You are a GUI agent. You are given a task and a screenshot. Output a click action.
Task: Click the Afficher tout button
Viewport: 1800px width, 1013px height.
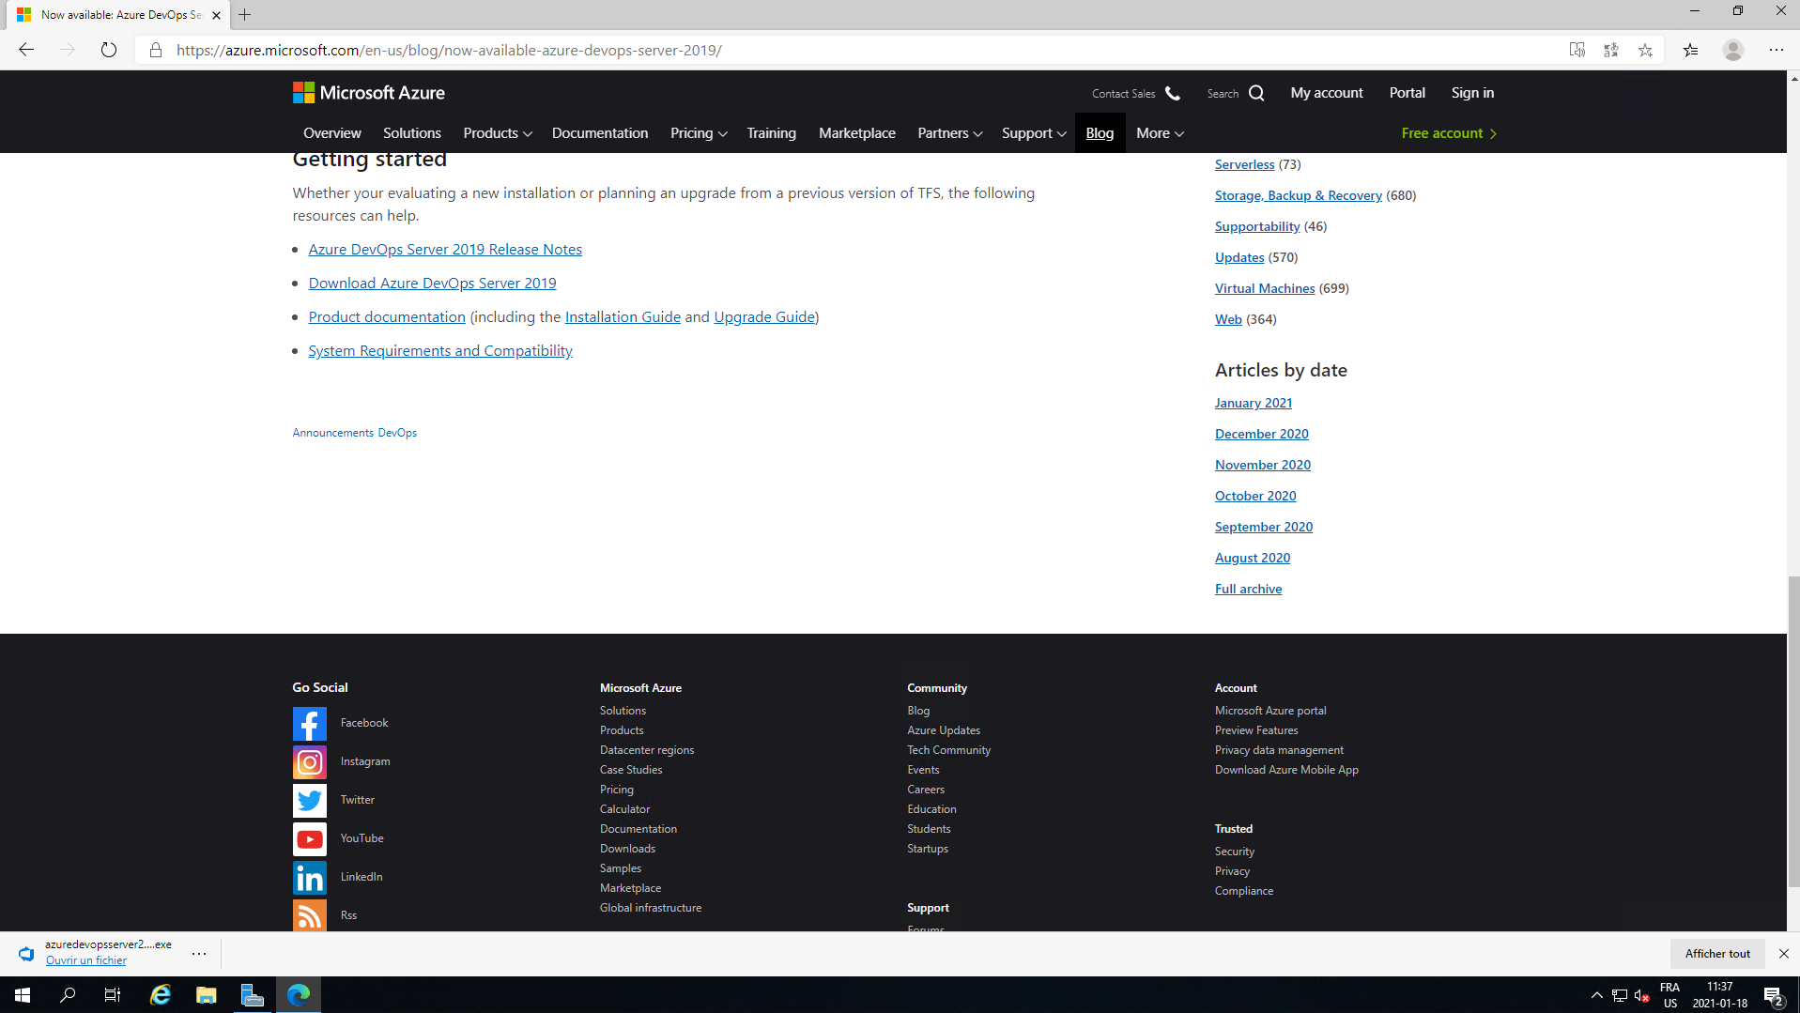[1716, 953]
